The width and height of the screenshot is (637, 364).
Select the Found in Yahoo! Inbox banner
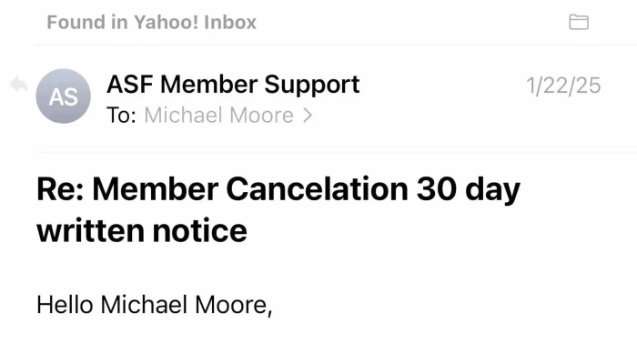click(152, 22)
